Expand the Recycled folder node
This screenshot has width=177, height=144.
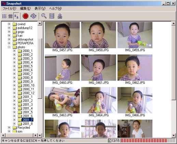point(9,128)
